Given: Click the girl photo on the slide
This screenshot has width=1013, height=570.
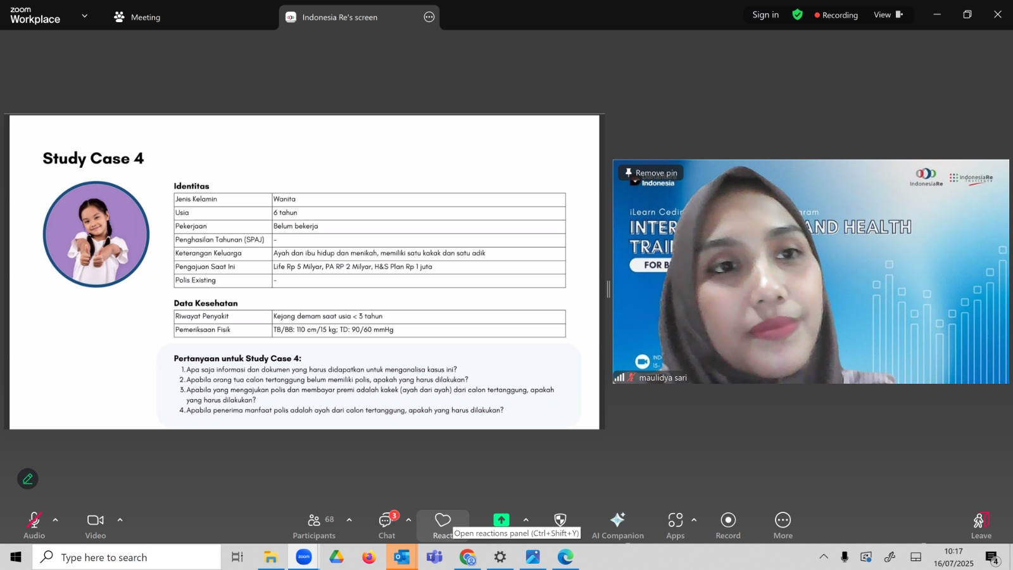Looking at the screenshot, I should [x=96, y=234].
